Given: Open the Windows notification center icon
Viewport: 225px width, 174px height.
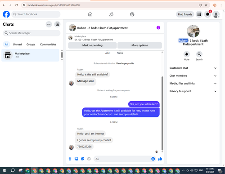Looking at the screenshot, I should [x=220, y=170].
